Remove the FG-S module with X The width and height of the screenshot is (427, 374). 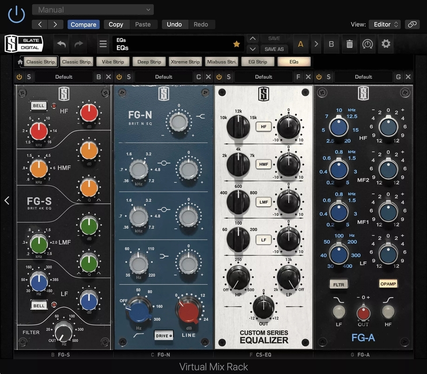click(108, 77)
